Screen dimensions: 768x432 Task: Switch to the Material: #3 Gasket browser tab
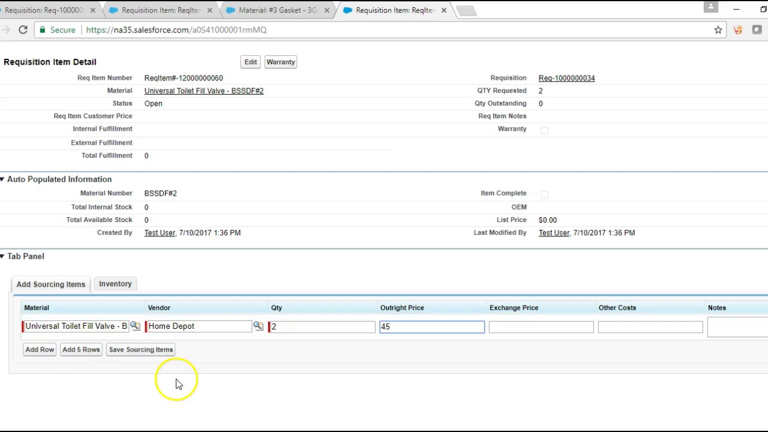coord(278,10)
